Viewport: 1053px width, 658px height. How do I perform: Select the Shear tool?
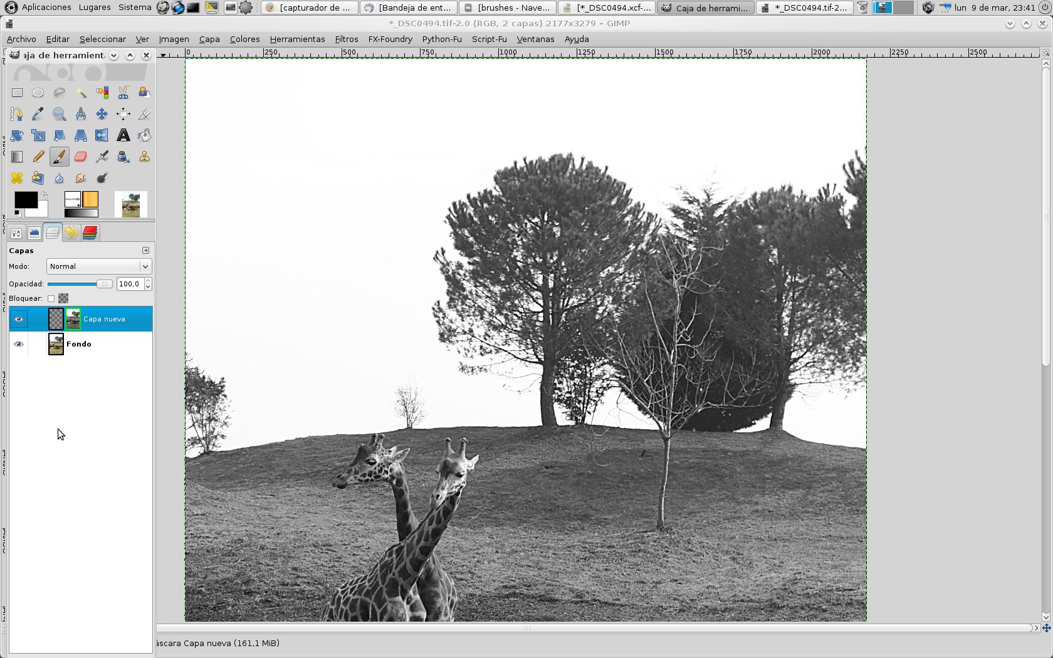[x=60, y=135]
